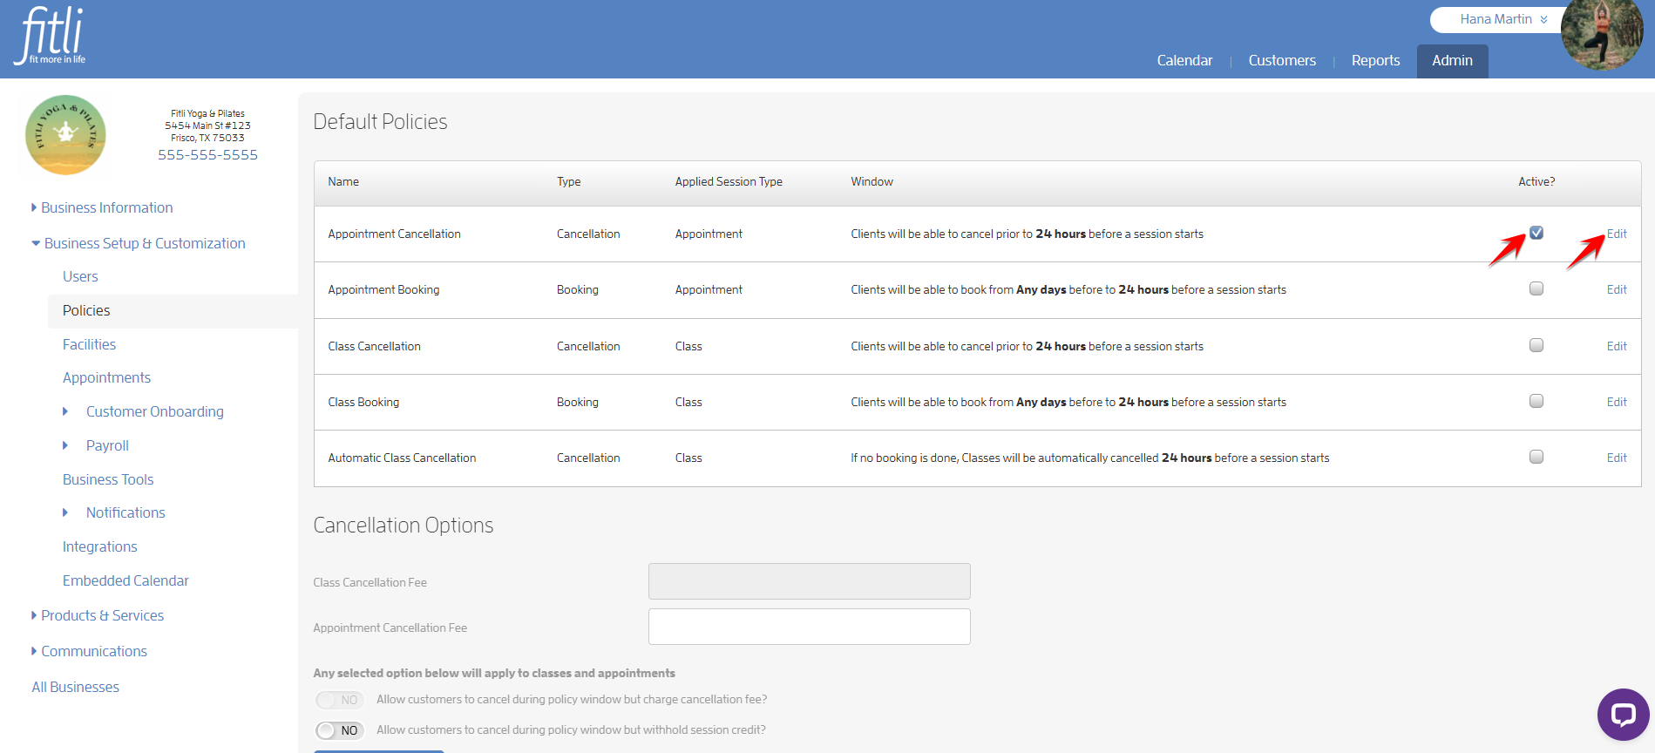Edit the Automatic Class Cancellation policy
Screen dimensions: 1655x753
click(x=1617, y=458)
